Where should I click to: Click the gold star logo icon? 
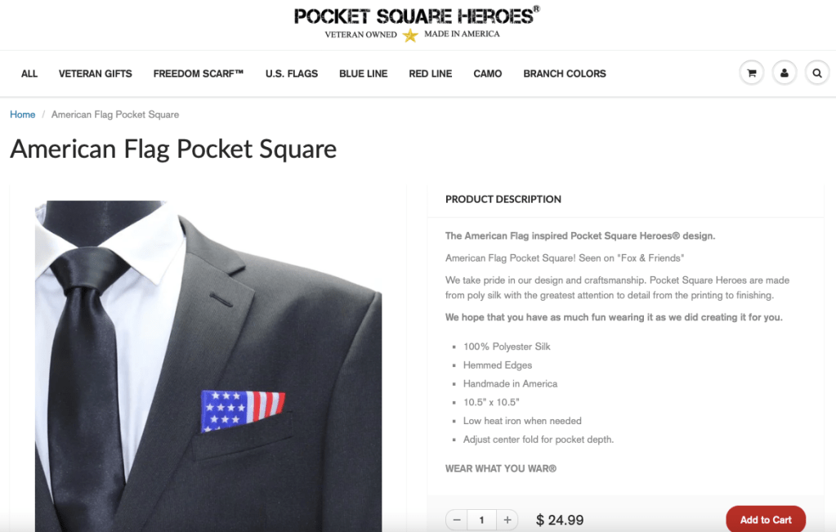coord(410,35)
